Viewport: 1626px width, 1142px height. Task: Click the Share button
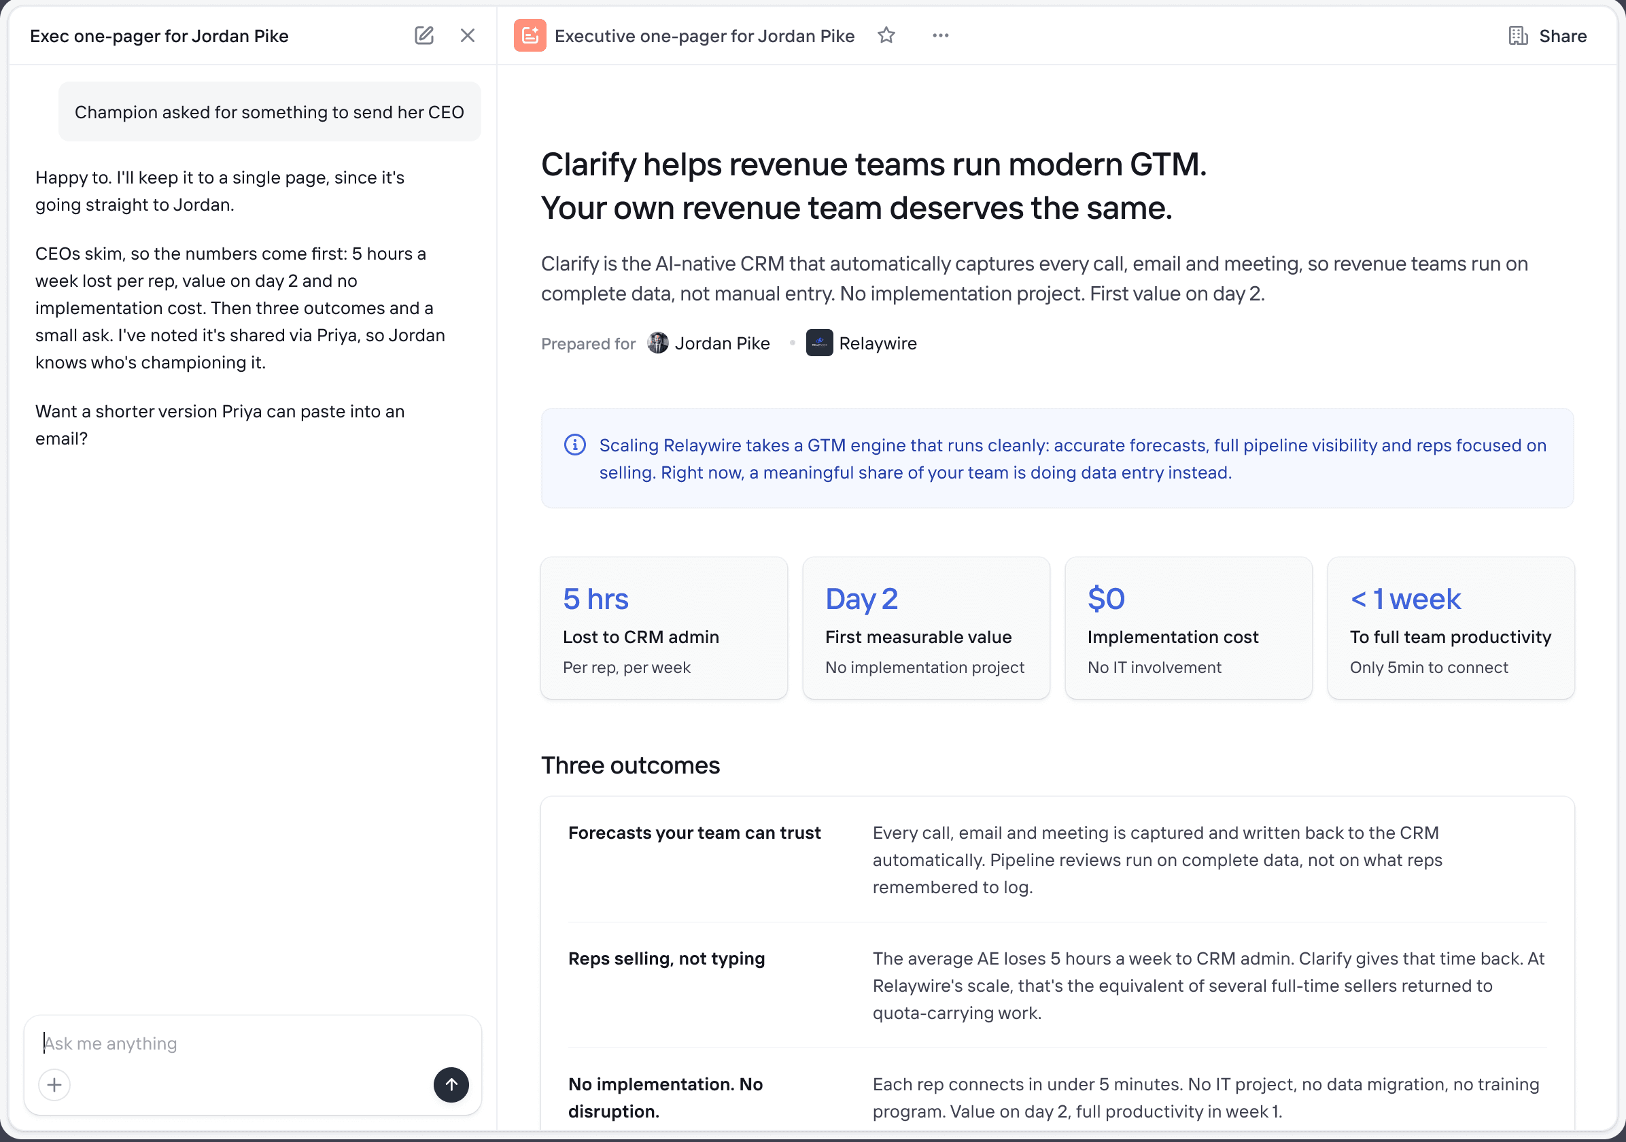tap(1547, 36)
